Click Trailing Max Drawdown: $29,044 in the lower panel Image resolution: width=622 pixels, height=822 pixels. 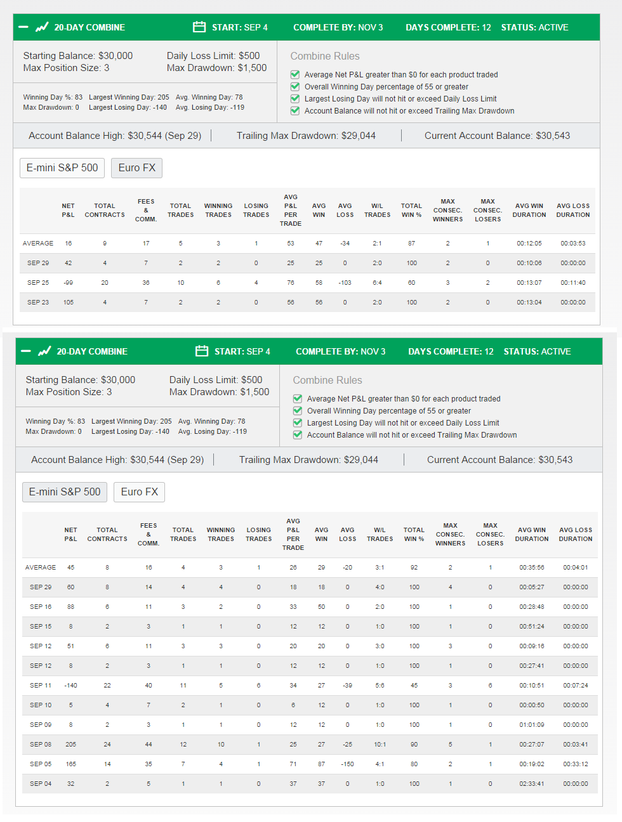308,460
